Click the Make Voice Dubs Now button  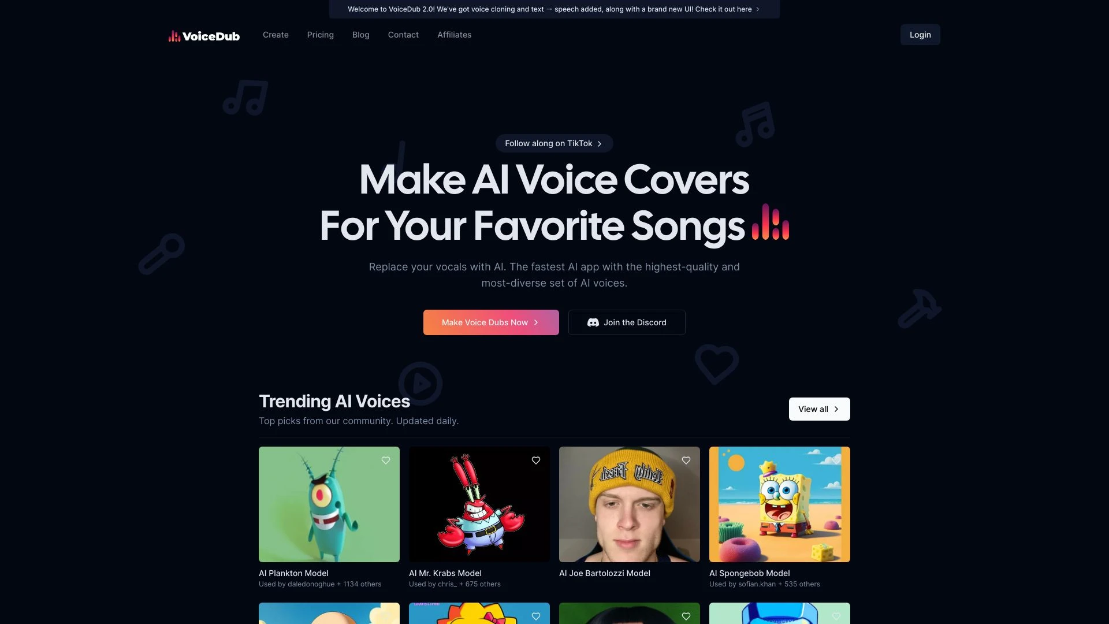click(490, 322)
